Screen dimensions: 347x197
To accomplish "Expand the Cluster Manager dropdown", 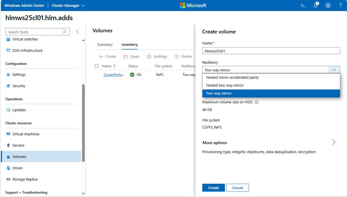I will click(69, 5).
